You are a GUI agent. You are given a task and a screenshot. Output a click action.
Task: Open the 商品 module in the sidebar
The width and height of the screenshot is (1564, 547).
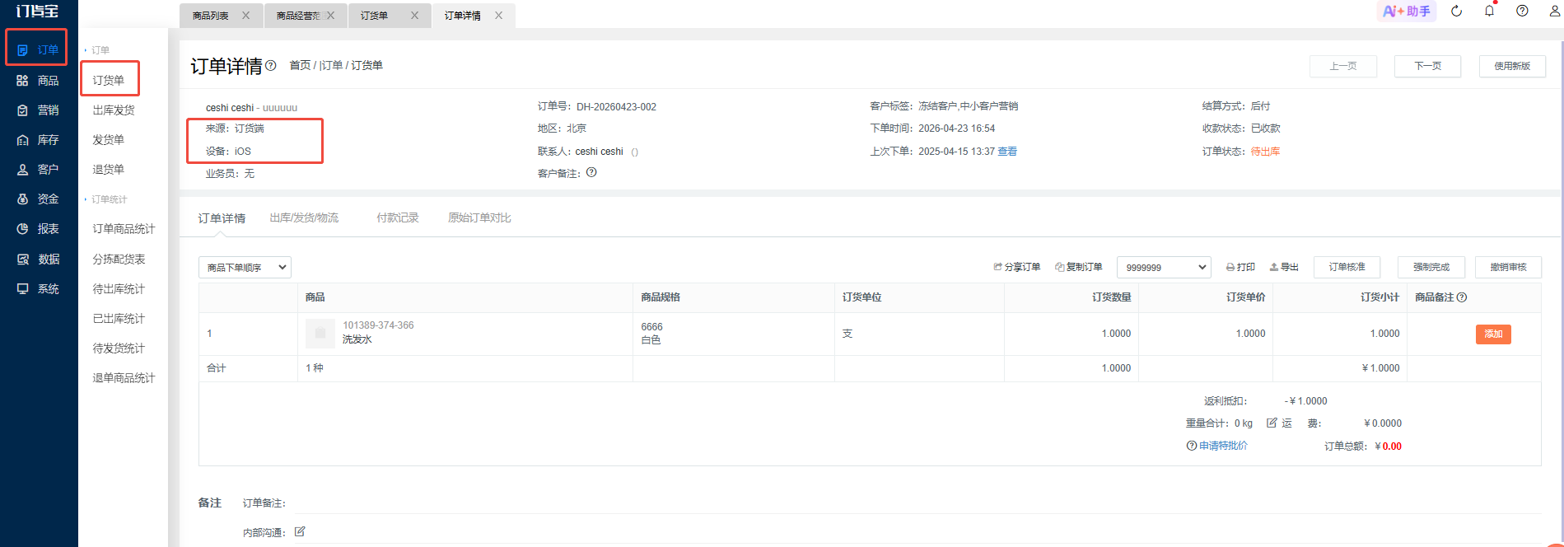(x=37, y=80)
